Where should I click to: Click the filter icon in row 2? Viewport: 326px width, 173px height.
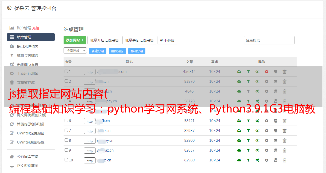tap(248, 81)
